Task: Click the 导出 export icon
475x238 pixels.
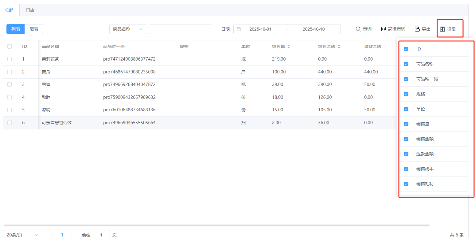Action: pyautogui.click(x=417, y=29)
